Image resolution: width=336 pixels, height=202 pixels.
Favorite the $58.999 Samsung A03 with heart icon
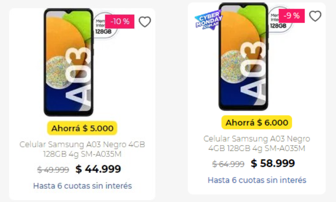pyautogui.click(x=315, y=16)
